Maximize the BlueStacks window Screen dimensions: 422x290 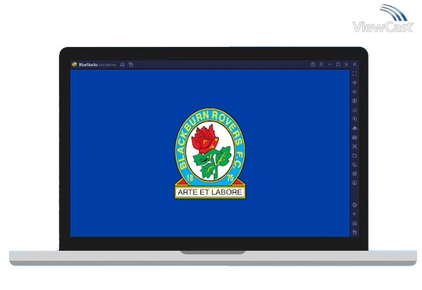point(338,64)
